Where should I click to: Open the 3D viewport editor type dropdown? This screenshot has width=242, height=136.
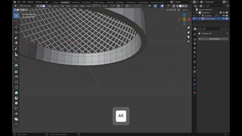16,6
